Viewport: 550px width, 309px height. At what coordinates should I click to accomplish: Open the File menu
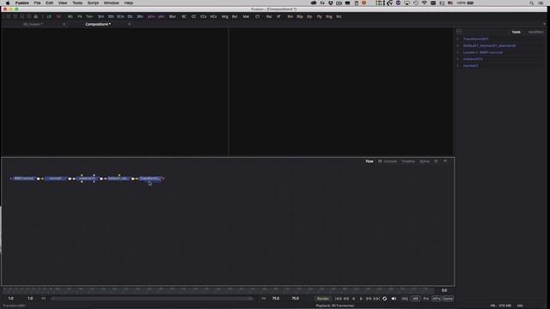(37, 3)
